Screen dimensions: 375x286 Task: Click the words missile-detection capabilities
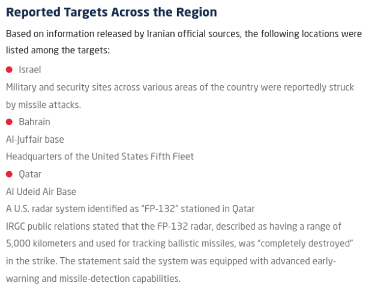pyautogui.click(x=119, y=279)
